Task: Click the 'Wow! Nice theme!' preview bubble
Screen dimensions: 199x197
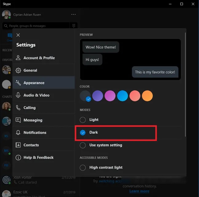Action: pyautogui.click(x=101, y=47)
